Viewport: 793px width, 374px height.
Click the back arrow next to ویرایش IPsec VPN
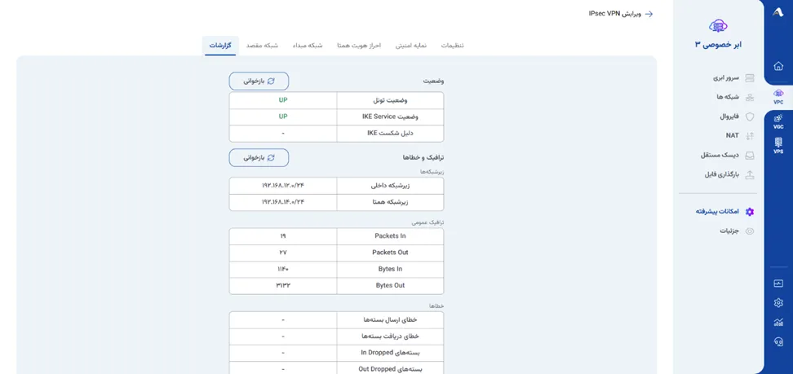(649, 14)
